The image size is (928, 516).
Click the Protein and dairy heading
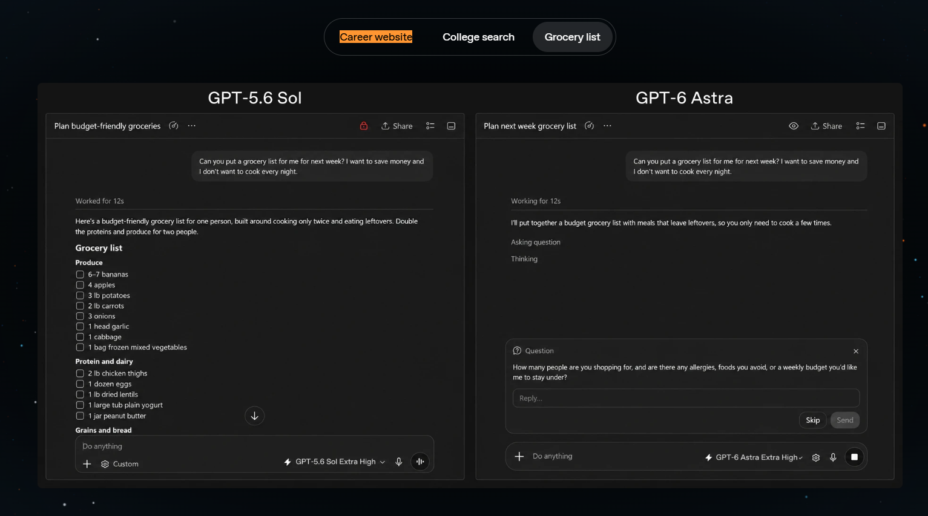click(x=104, y=362)
